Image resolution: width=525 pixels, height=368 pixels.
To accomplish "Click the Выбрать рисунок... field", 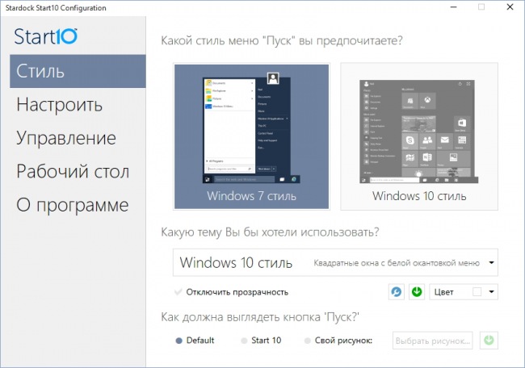I will (x=433, y=341).
